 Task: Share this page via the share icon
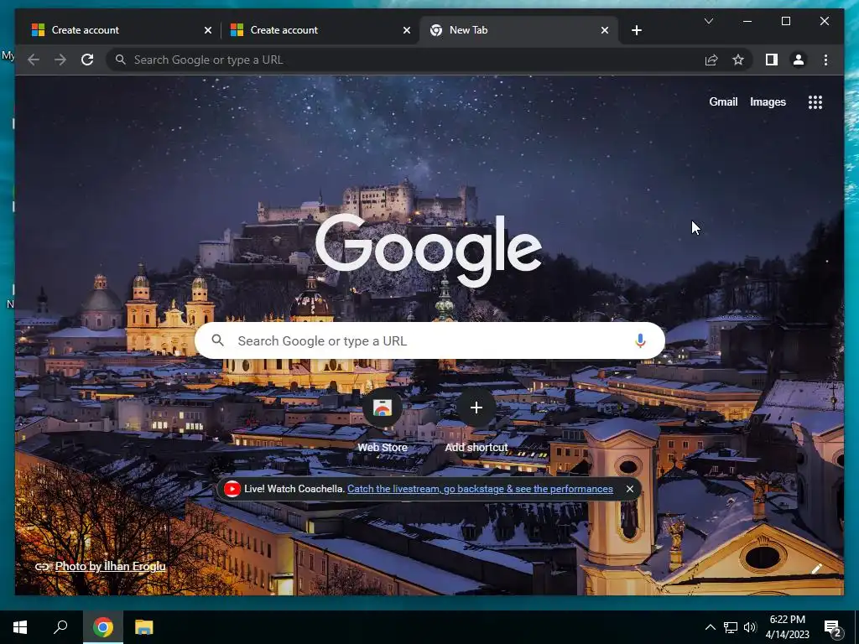click(x=711, y=60)
